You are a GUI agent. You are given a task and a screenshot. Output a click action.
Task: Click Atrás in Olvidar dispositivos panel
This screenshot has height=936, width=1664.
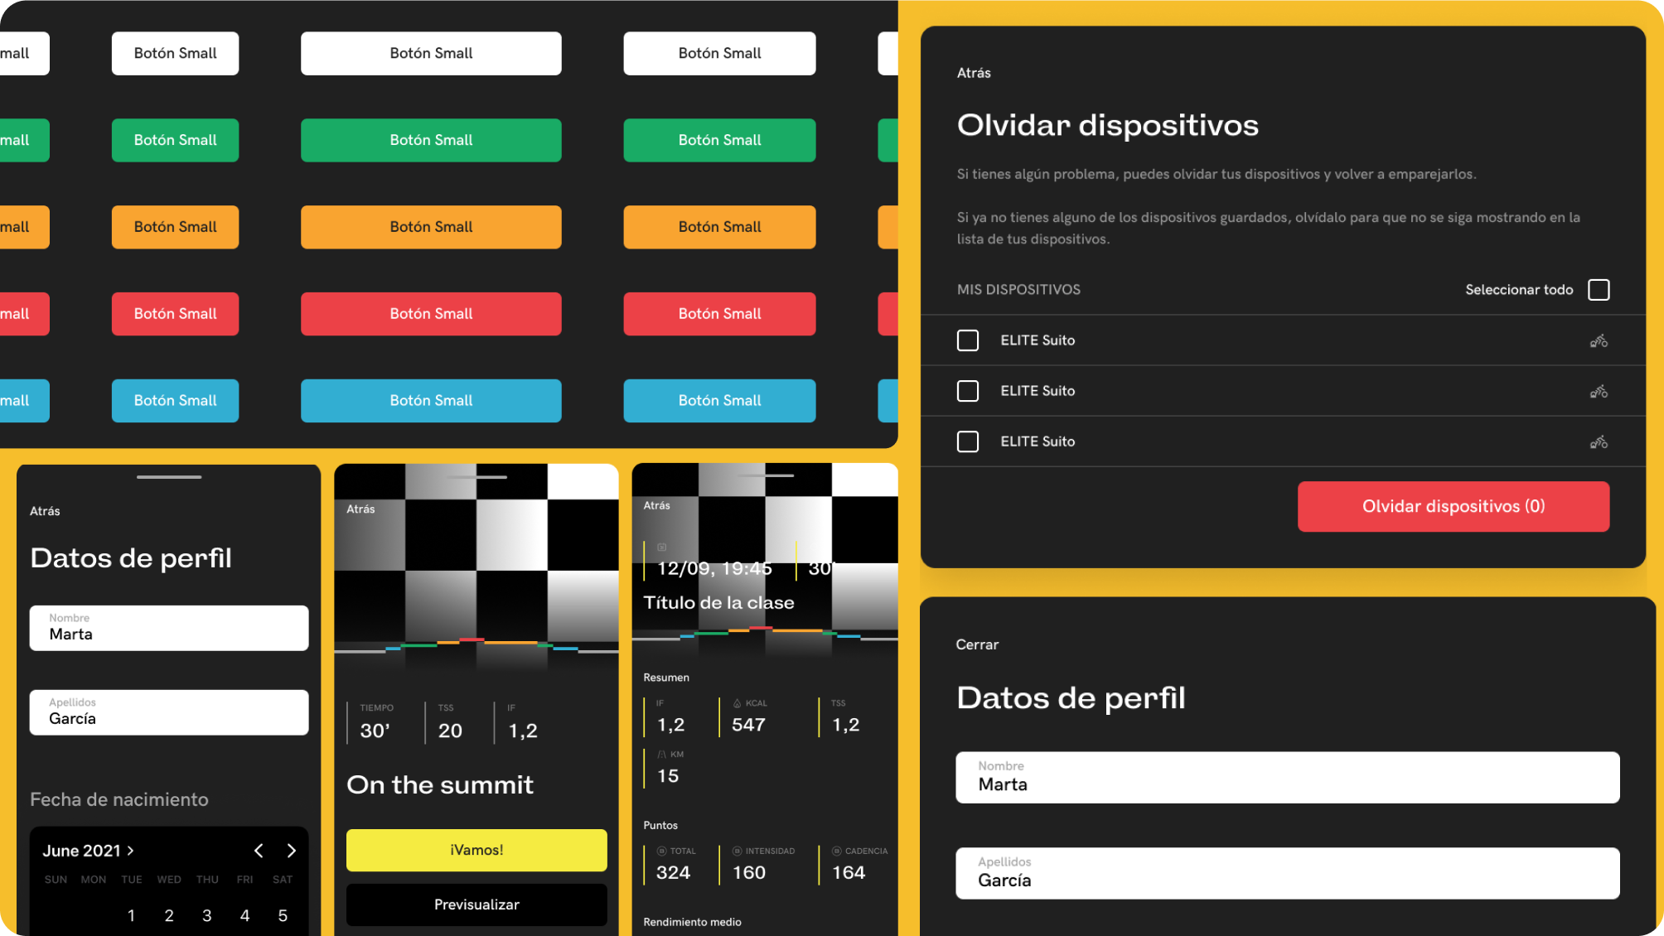coord(974,73)
